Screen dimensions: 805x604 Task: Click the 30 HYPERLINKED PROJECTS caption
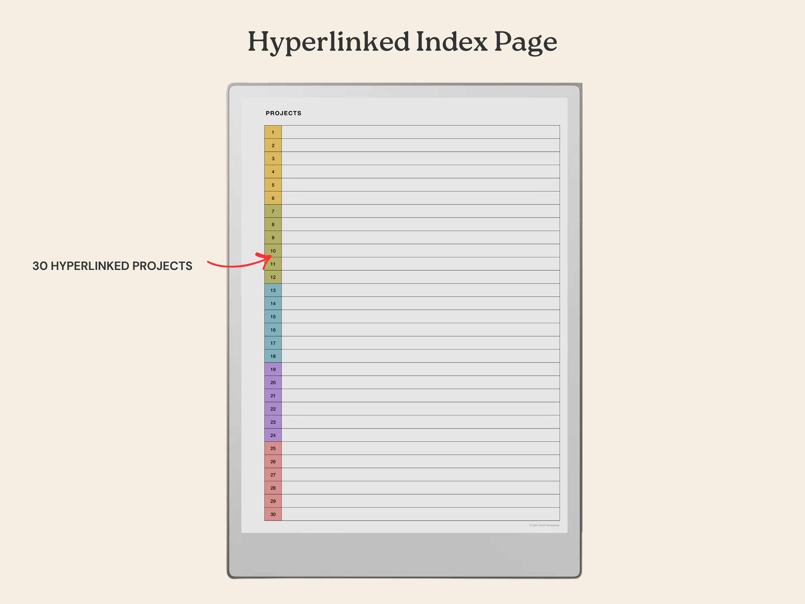click(x=112, y=266)
